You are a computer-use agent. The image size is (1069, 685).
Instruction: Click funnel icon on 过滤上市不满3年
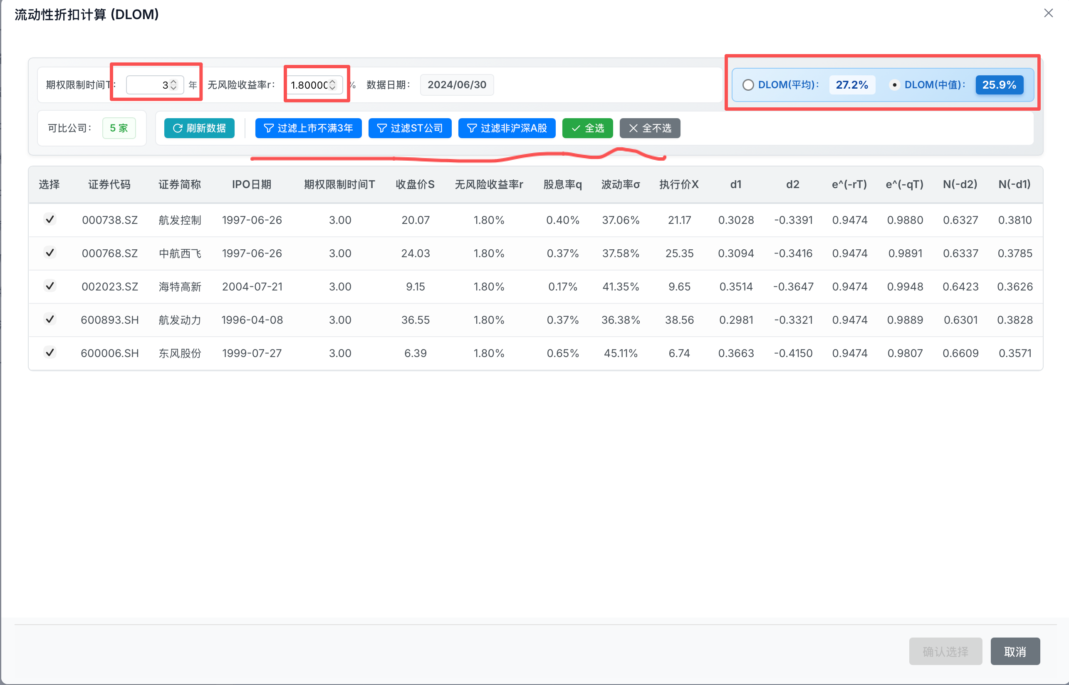[268, 128]
